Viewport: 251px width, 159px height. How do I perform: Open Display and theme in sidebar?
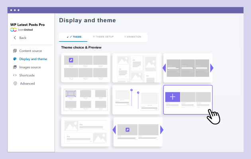[33, 59]
